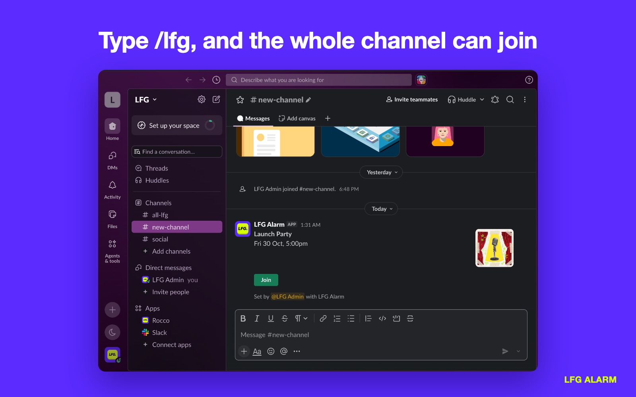Toggle blockquote formatting
Viewport: 636px width, 397px height.
pyautogui.click(x=368, y=318)
